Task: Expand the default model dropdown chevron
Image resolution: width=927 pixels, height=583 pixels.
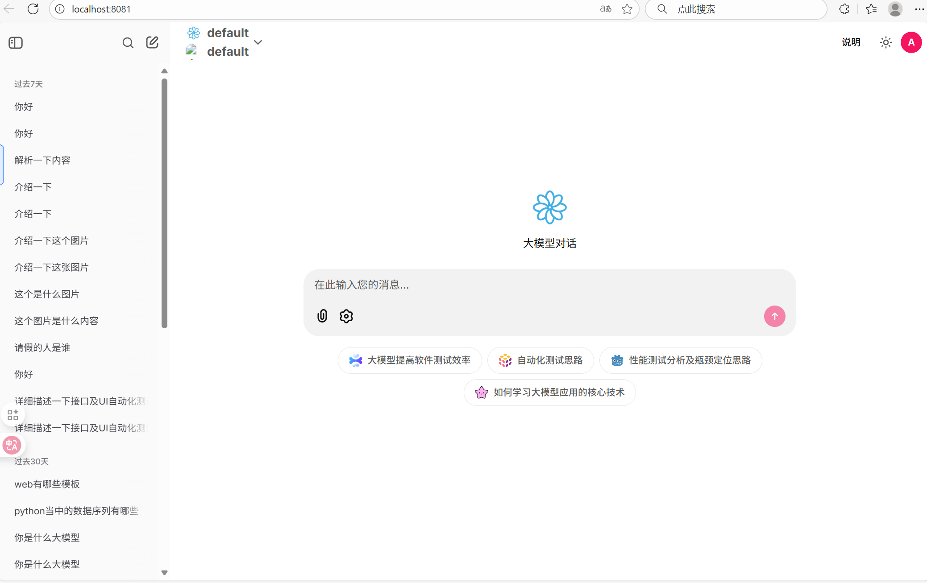Action: [x=258, y=42]
